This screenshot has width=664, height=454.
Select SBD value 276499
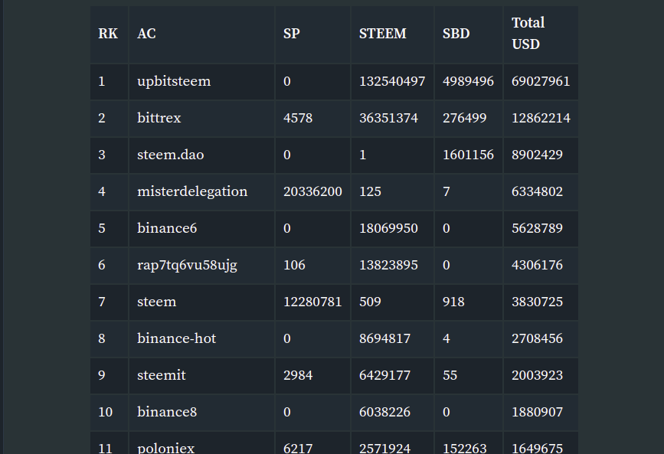click(465, 118)
